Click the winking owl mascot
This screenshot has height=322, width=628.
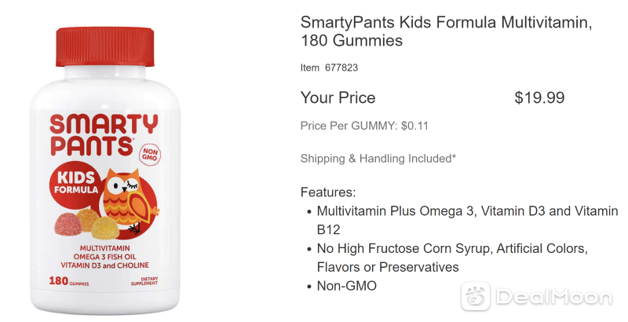click(128, 200)
